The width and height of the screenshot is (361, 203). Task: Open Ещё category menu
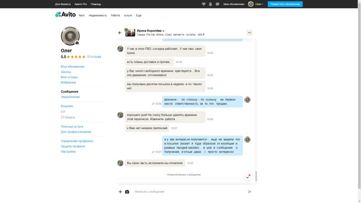click(x=139, y=15)
